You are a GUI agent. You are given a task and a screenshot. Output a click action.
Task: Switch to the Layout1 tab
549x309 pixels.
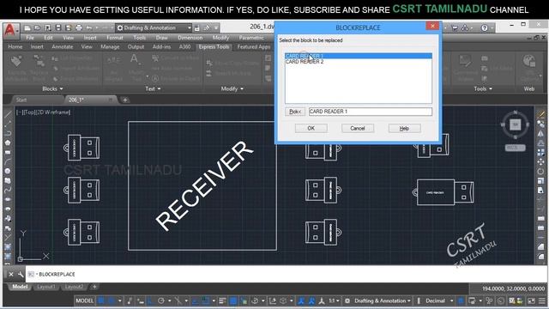tap(45, 287)
